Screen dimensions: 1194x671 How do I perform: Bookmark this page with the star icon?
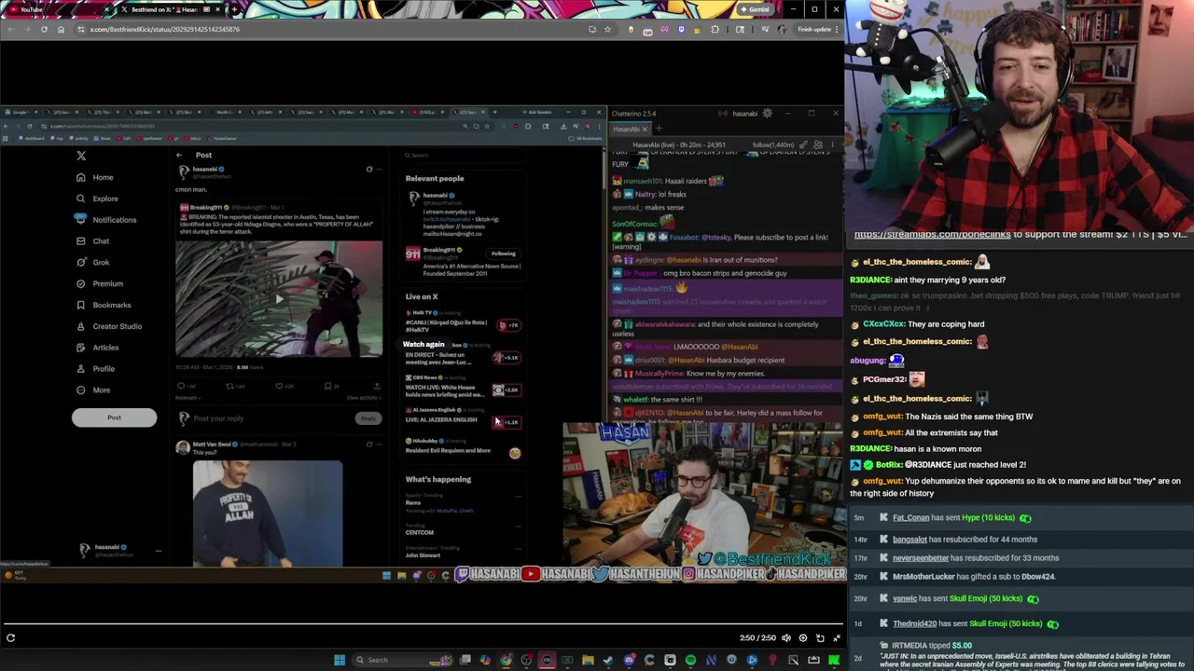point(607,29)
